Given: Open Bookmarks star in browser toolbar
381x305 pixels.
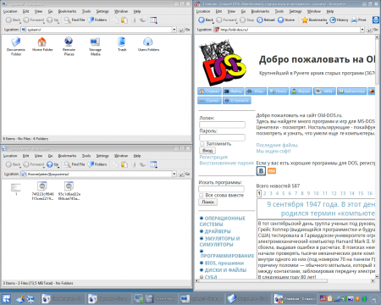Looking at the screenshot, I should tap(314, 20).
